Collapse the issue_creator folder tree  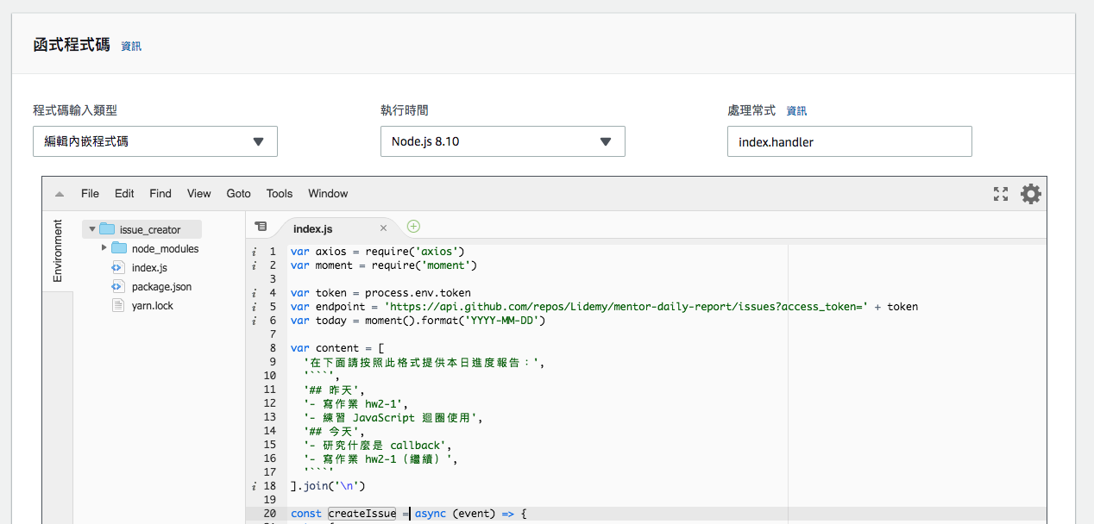pos(92,229)
